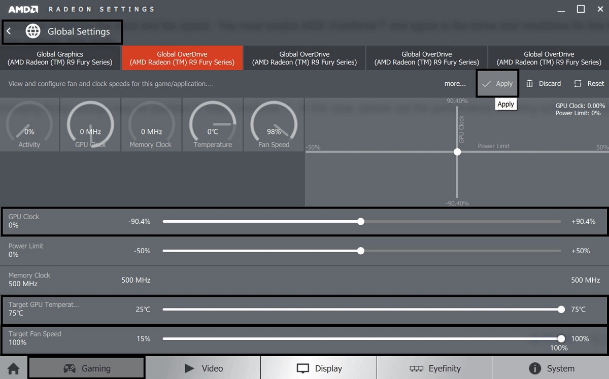Click the Memory Clock 500 MHz row label
This screenshot has width=609, height=379.
pos(29,280)
